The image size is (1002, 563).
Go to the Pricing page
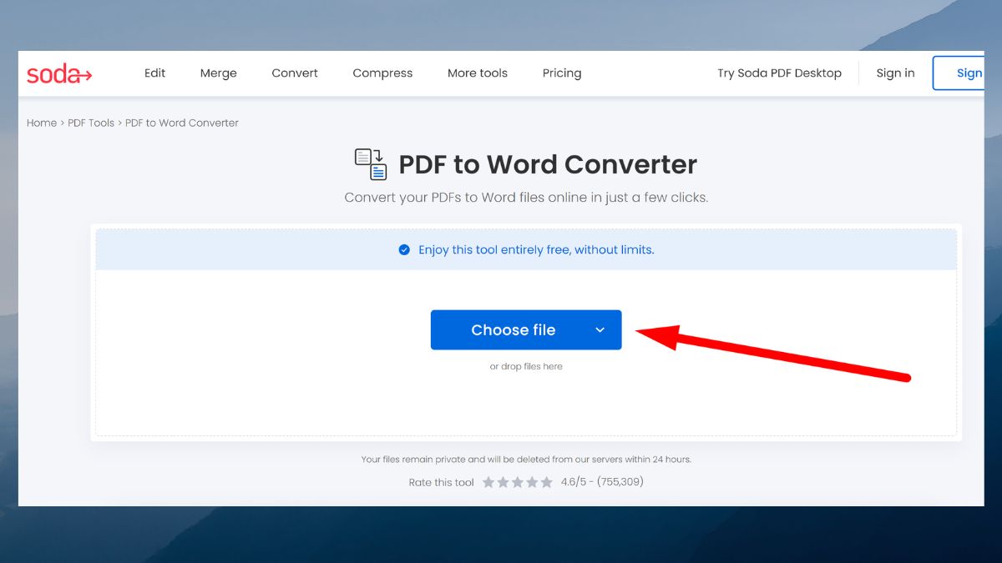coord(562,73)
